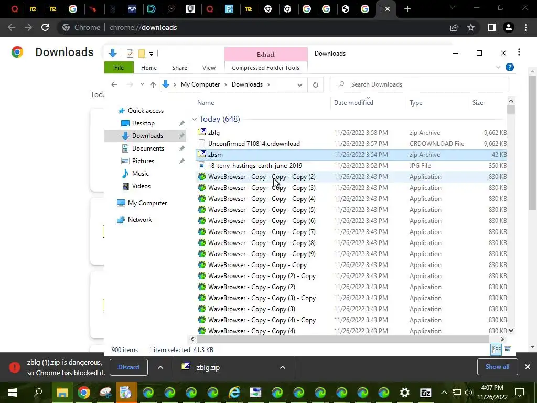Image resolution: width=537 pixels, height=403 pixels.
Task: Open the Share ribbon tab
Action: (x=179, y=68)
